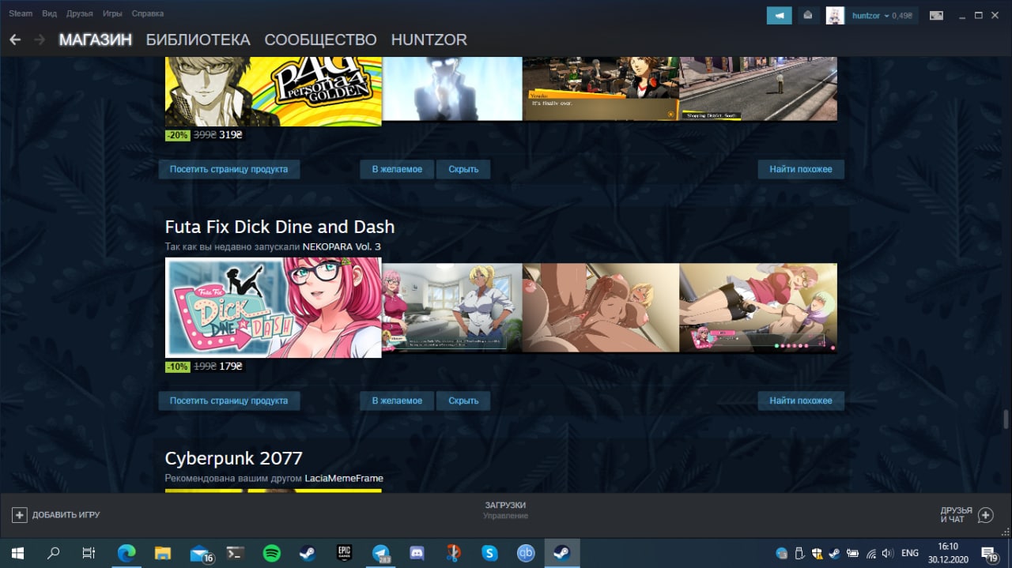Click the ДРУЗЬЯ И ЧАТ label
This screenshot has height=568, width=1012.
point(956,515)
